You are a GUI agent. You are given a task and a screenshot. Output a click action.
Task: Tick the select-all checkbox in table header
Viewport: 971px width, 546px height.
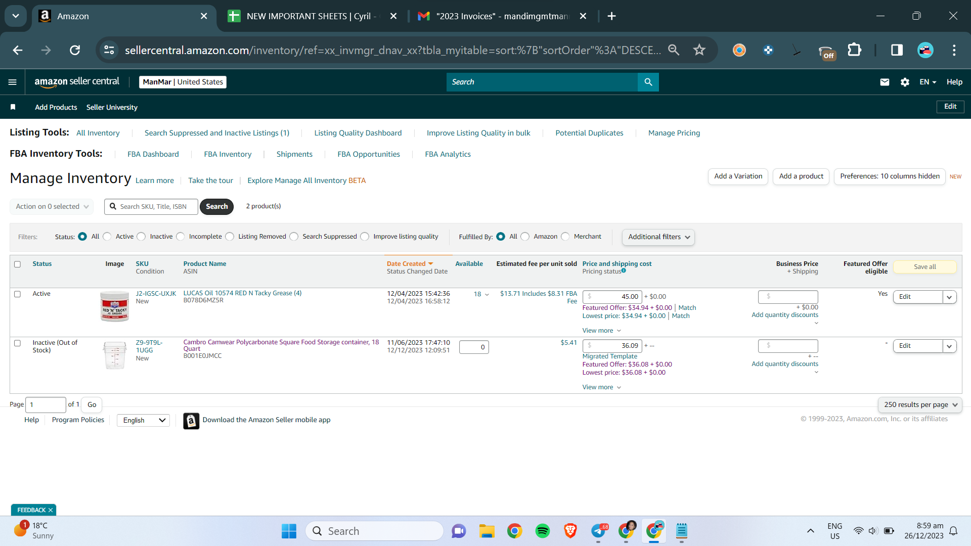pos(17,264)
